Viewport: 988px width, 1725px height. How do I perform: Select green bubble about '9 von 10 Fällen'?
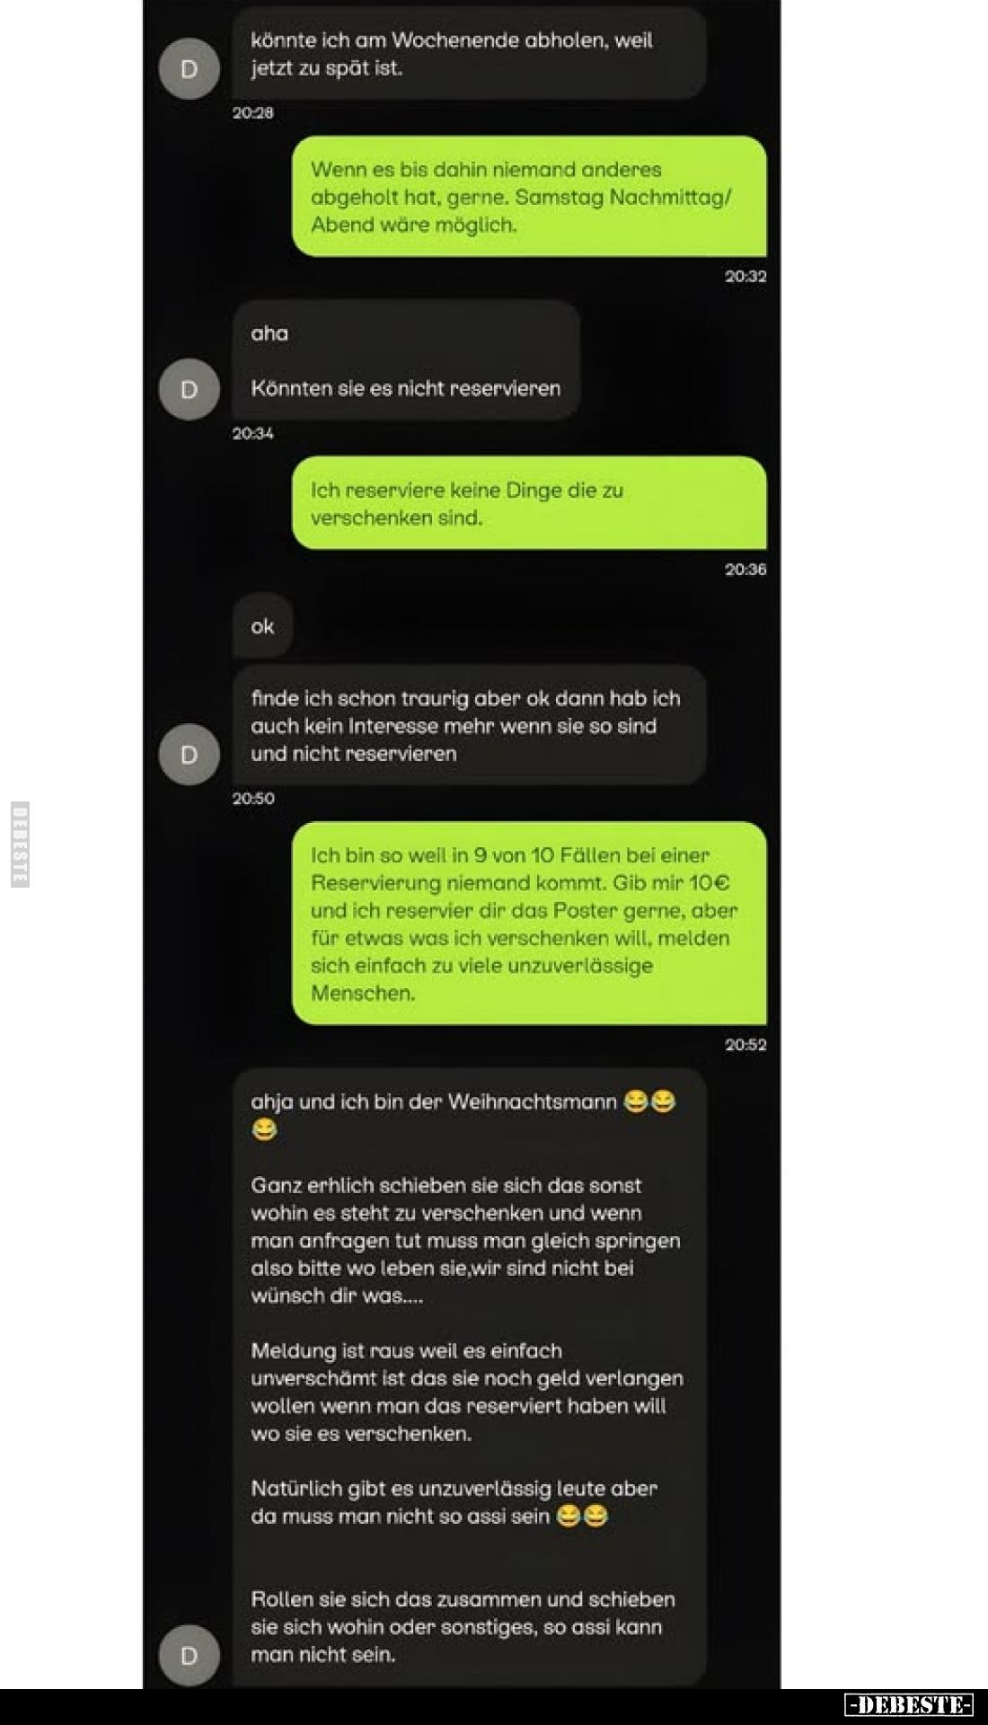pyautogui.click(x=529, y=924)
